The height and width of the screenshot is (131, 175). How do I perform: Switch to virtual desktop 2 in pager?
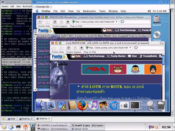[x=33, y=129]
